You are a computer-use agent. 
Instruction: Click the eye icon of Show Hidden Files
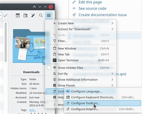(x=55, y=68)
